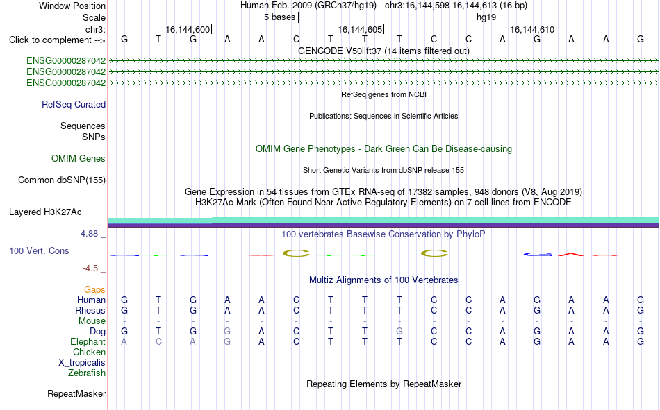This screenshot has height=410, width=660.
Task: Click the Elephant alignment row label
Action: (88, 341)
